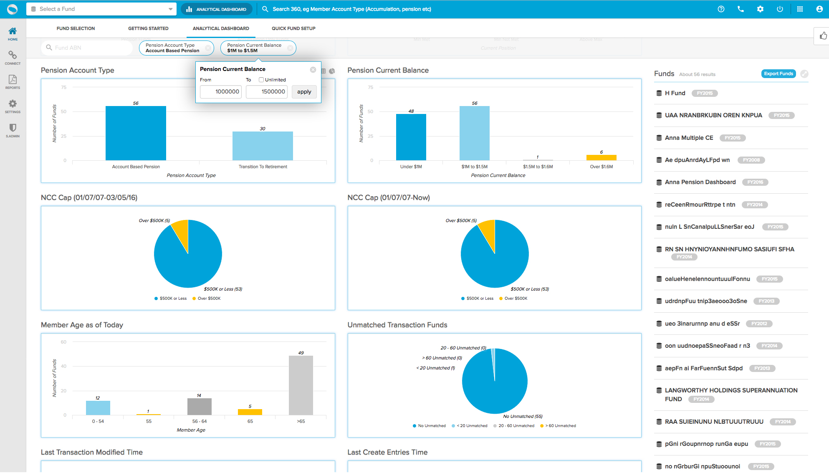829x473 pixels.
Task: Close the Pension Current Balance popup
Action: [313, 70]
